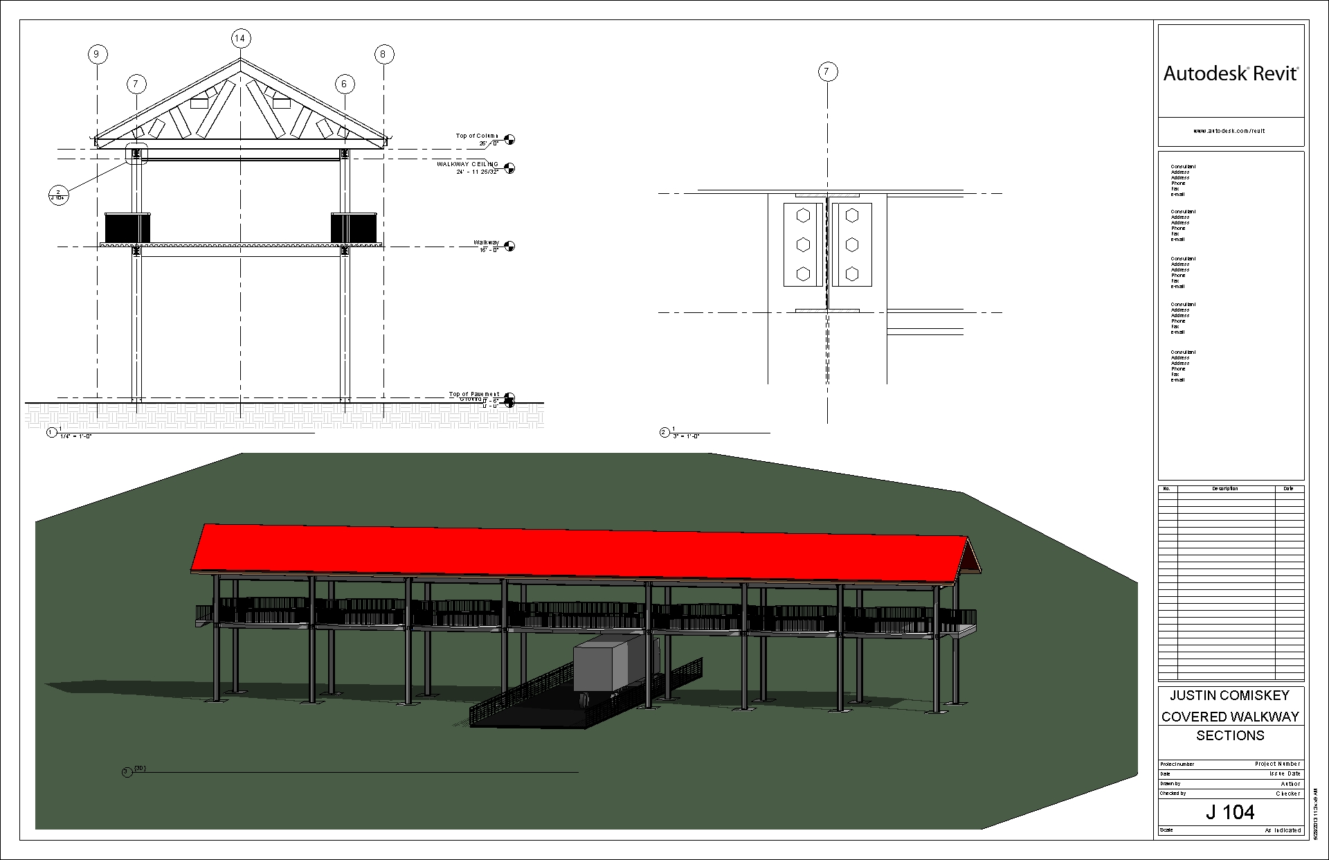The width and height of the screenshot is (1329, 860).
Task: Select the 3D view title marker
Action: (x=127, y=772)
